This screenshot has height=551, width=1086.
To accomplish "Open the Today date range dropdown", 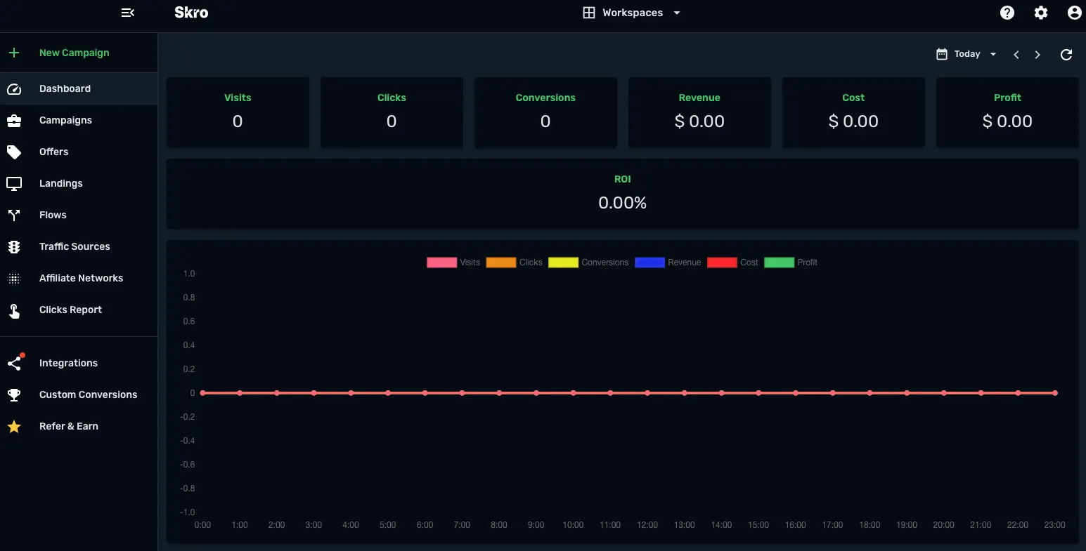I will click(967, 54).
